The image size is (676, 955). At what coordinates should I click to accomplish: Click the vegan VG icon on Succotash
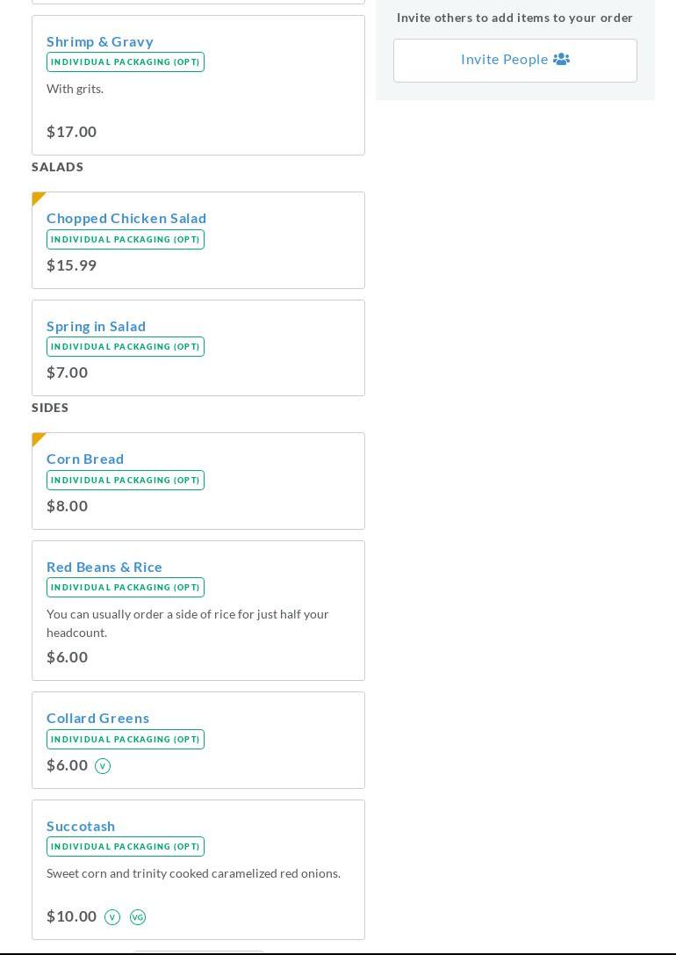click(138, 917)
